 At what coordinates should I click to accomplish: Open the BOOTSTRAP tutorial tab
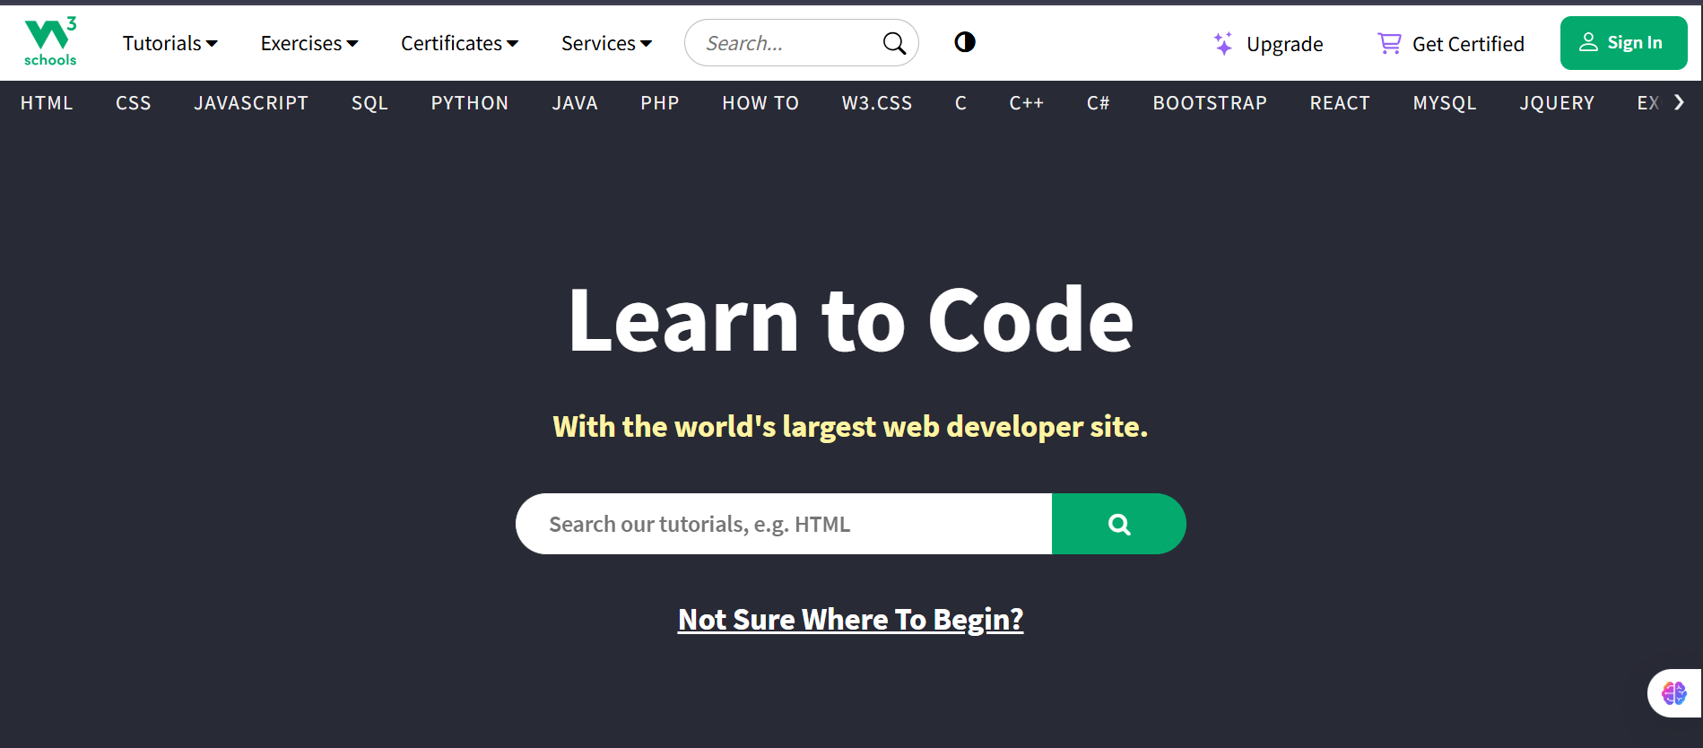pyautogui.click(x=1210, y=103)
